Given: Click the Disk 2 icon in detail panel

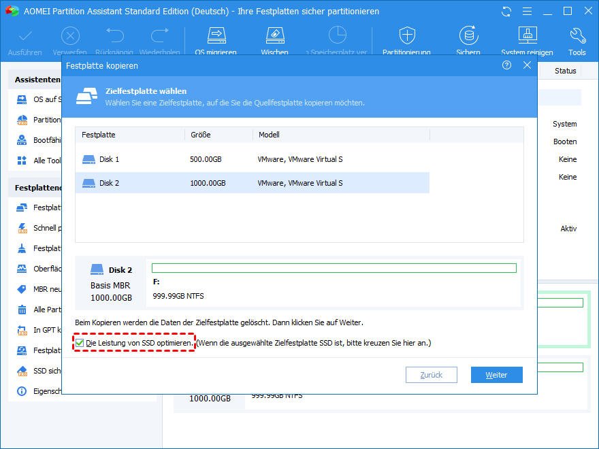Looking at the screenshot, I should click(x=97, y=269).
